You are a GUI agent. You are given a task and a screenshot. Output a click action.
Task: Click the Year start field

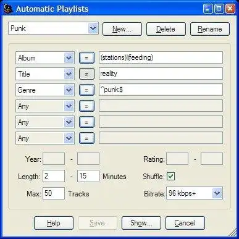pos(54,159)
